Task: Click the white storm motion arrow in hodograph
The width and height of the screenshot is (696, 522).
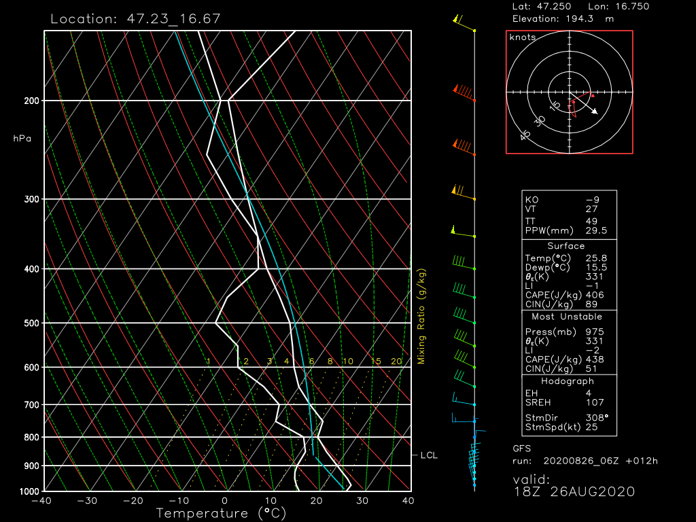Action: [589, 107]
